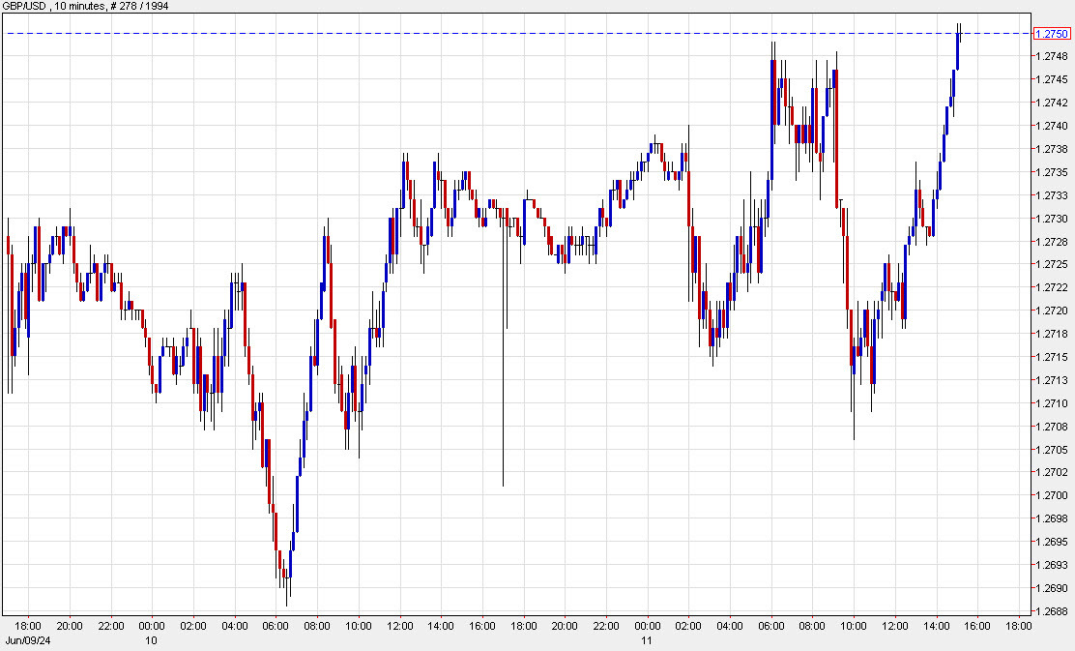This screenshot has width=1075, height=651.
Task: Click the Jun/09/24 date label
Action: click(29, 638)
